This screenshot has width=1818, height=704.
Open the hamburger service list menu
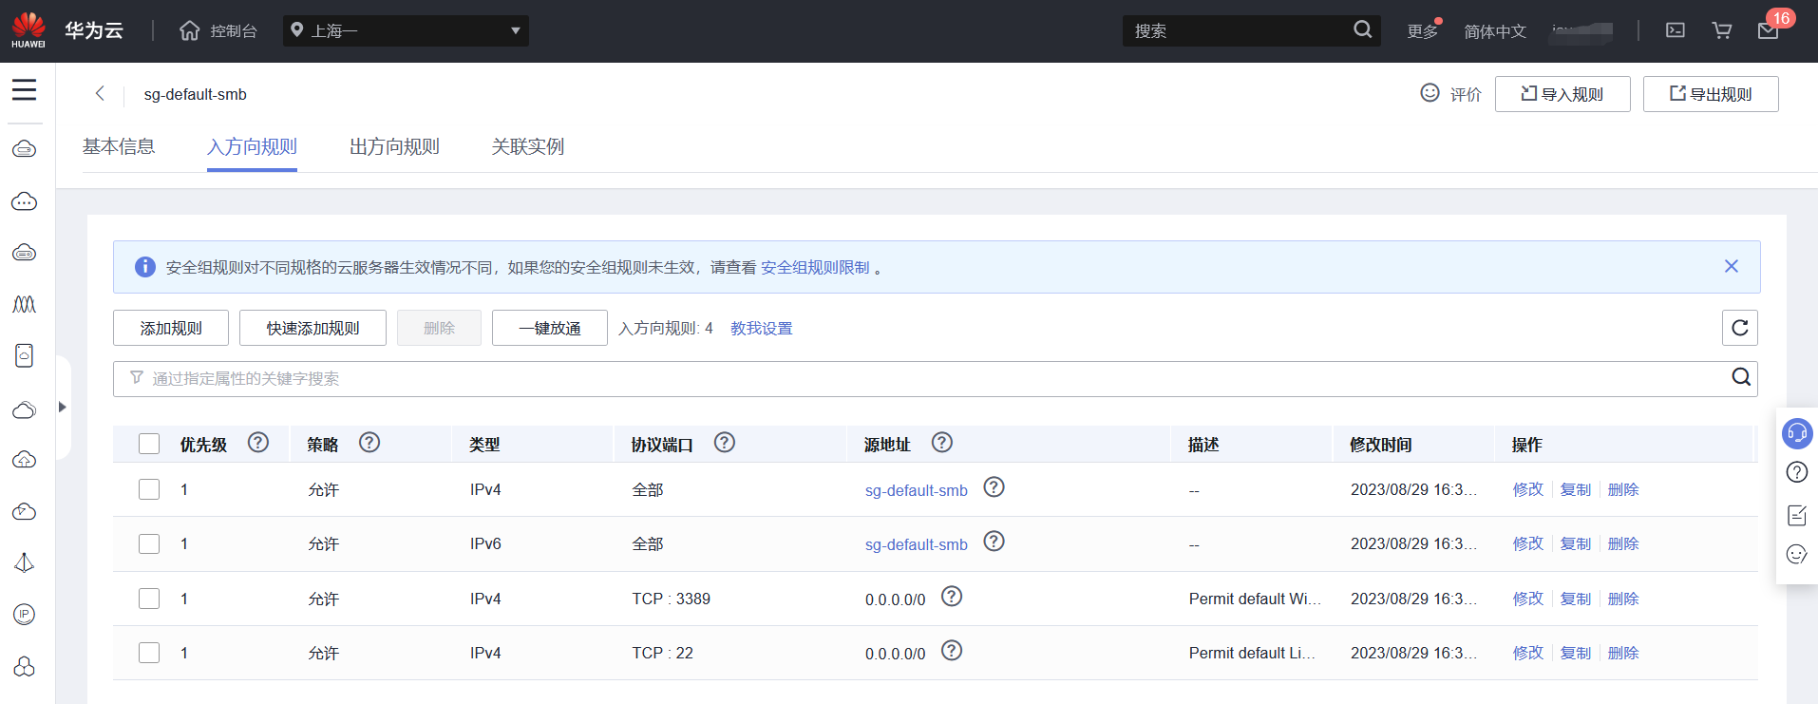coord(25,90)
